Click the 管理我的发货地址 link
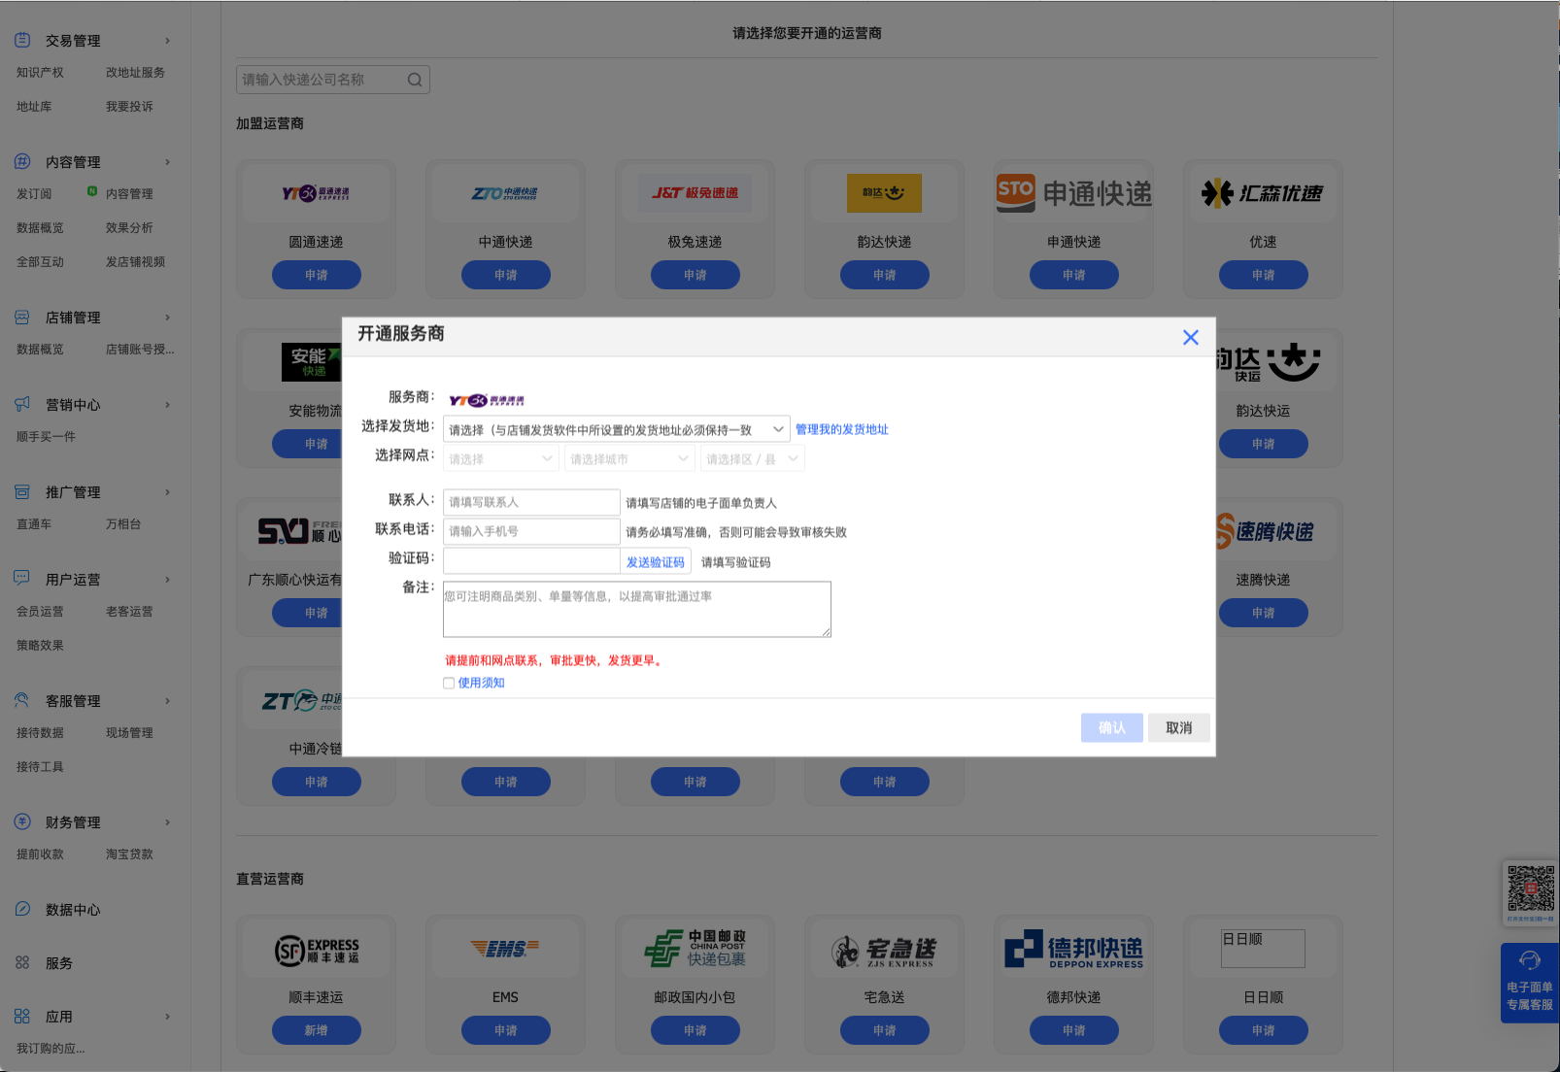 click(x=842, y=429)
